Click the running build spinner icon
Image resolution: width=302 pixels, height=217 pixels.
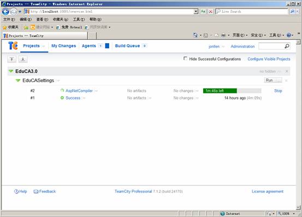(62, 90)
